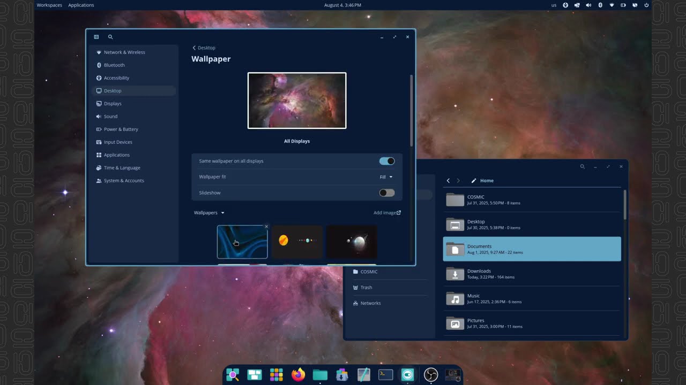Image resolution: width=686 pixels, height=385 pixels.
Task: Select the blue swirl wallpaper thumbnail
Action: point(242,242)
